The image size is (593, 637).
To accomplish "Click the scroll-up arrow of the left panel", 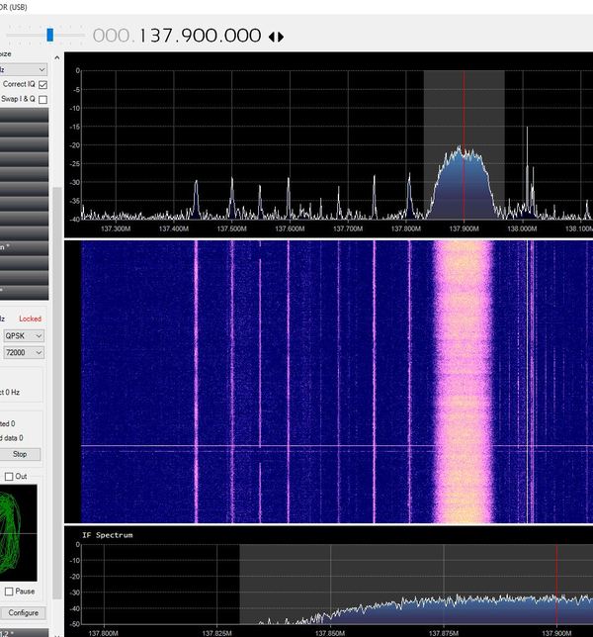I will point(56,55).
